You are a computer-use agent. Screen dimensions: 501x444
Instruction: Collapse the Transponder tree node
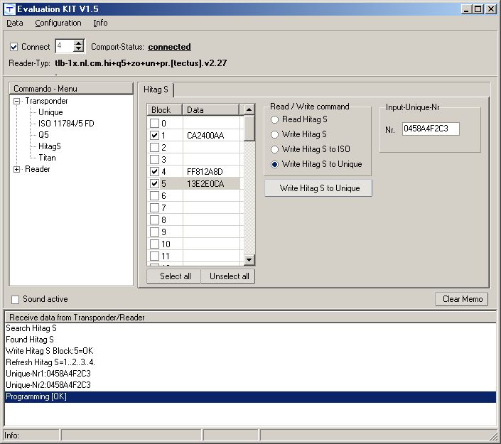(16, 102)
